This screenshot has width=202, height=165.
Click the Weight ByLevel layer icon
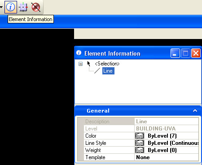coord(140,150)
